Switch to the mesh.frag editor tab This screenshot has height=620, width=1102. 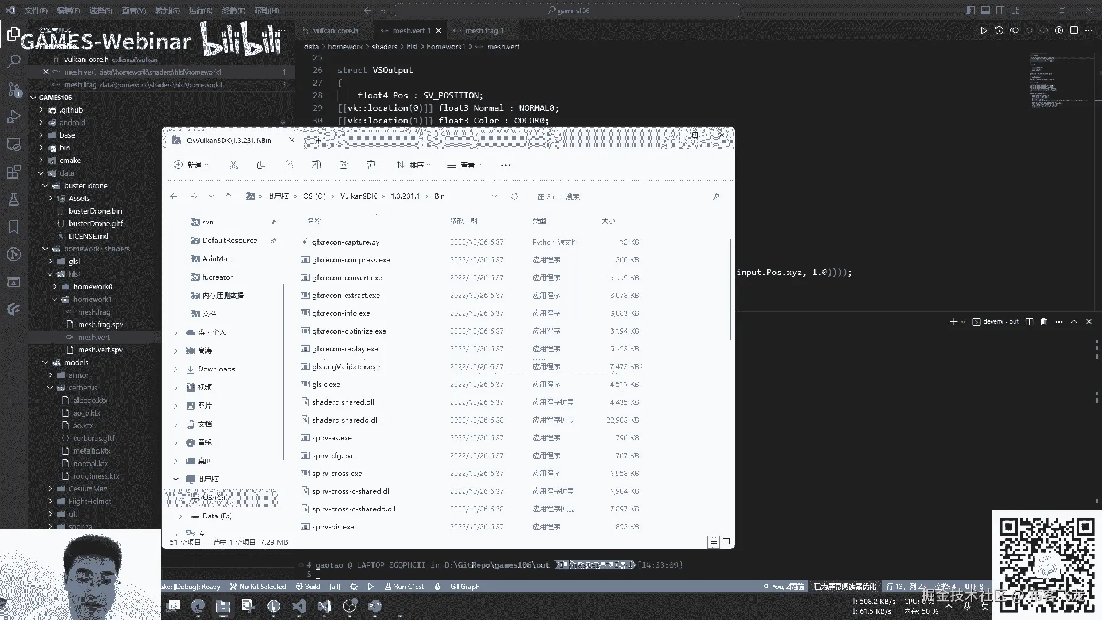click(x=481, y=30)
